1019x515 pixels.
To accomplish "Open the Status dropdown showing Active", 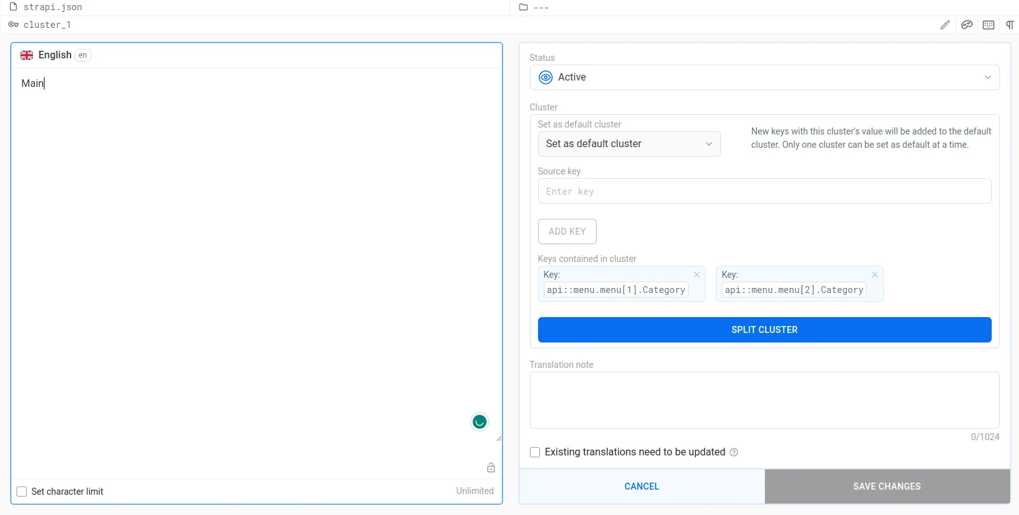I will tap(764, 77).
